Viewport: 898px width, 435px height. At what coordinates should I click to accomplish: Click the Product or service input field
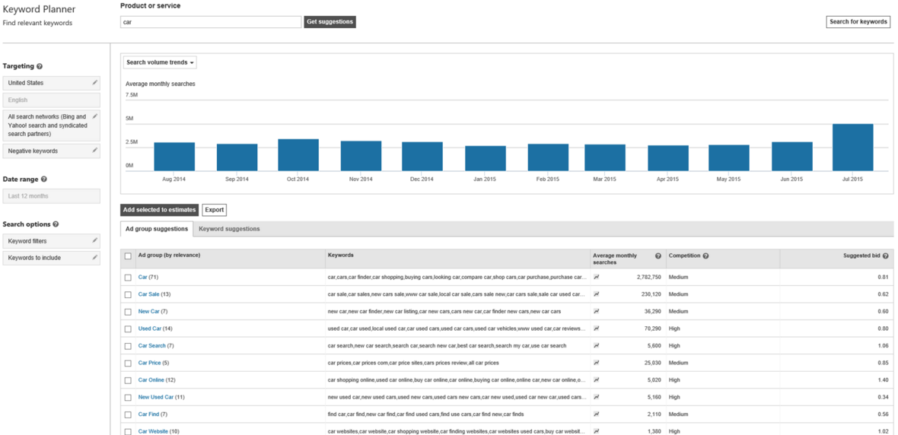coord(211,22)
